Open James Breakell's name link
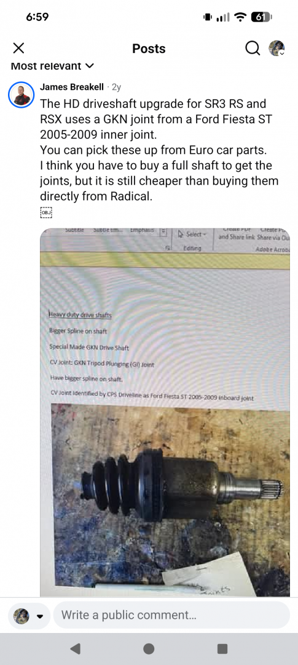298x665 pixels. coord(71,87)
